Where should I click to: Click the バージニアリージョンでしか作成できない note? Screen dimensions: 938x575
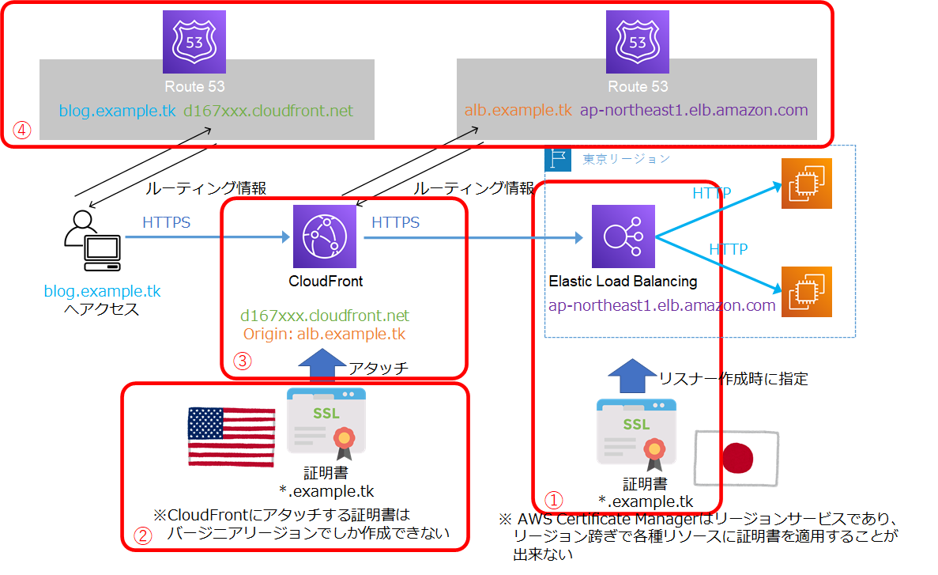pos(307,532)
